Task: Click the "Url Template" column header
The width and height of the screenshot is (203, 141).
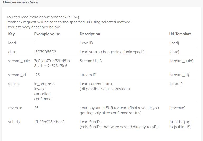Action: tap(180, 34)
